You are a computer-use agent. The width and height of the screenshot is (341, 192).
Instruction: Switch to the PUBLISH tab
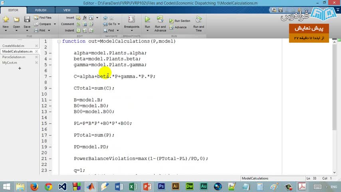point(41,10)
